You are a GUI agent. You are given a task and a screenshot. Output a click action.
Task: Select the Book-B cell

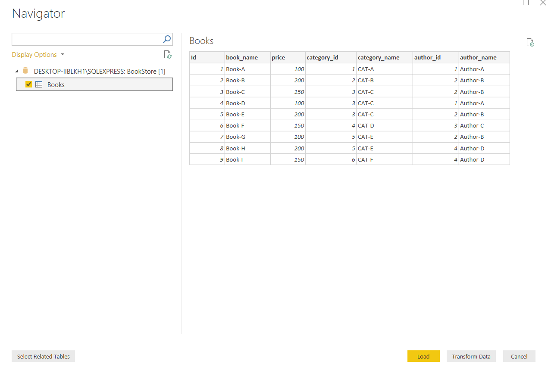pos(247,80)
